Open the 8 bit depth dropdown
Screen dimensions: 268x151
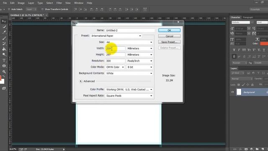139,67
